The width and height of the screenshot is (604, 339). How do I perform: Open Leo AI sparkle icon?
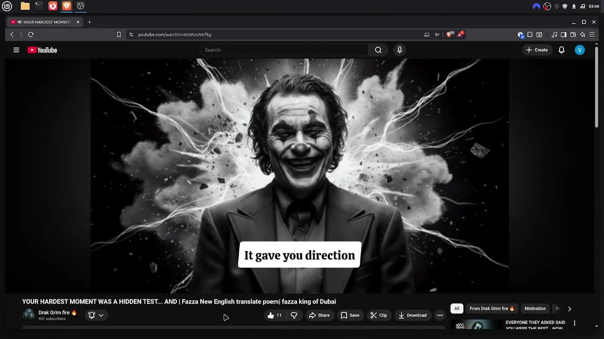click(582, 34)
